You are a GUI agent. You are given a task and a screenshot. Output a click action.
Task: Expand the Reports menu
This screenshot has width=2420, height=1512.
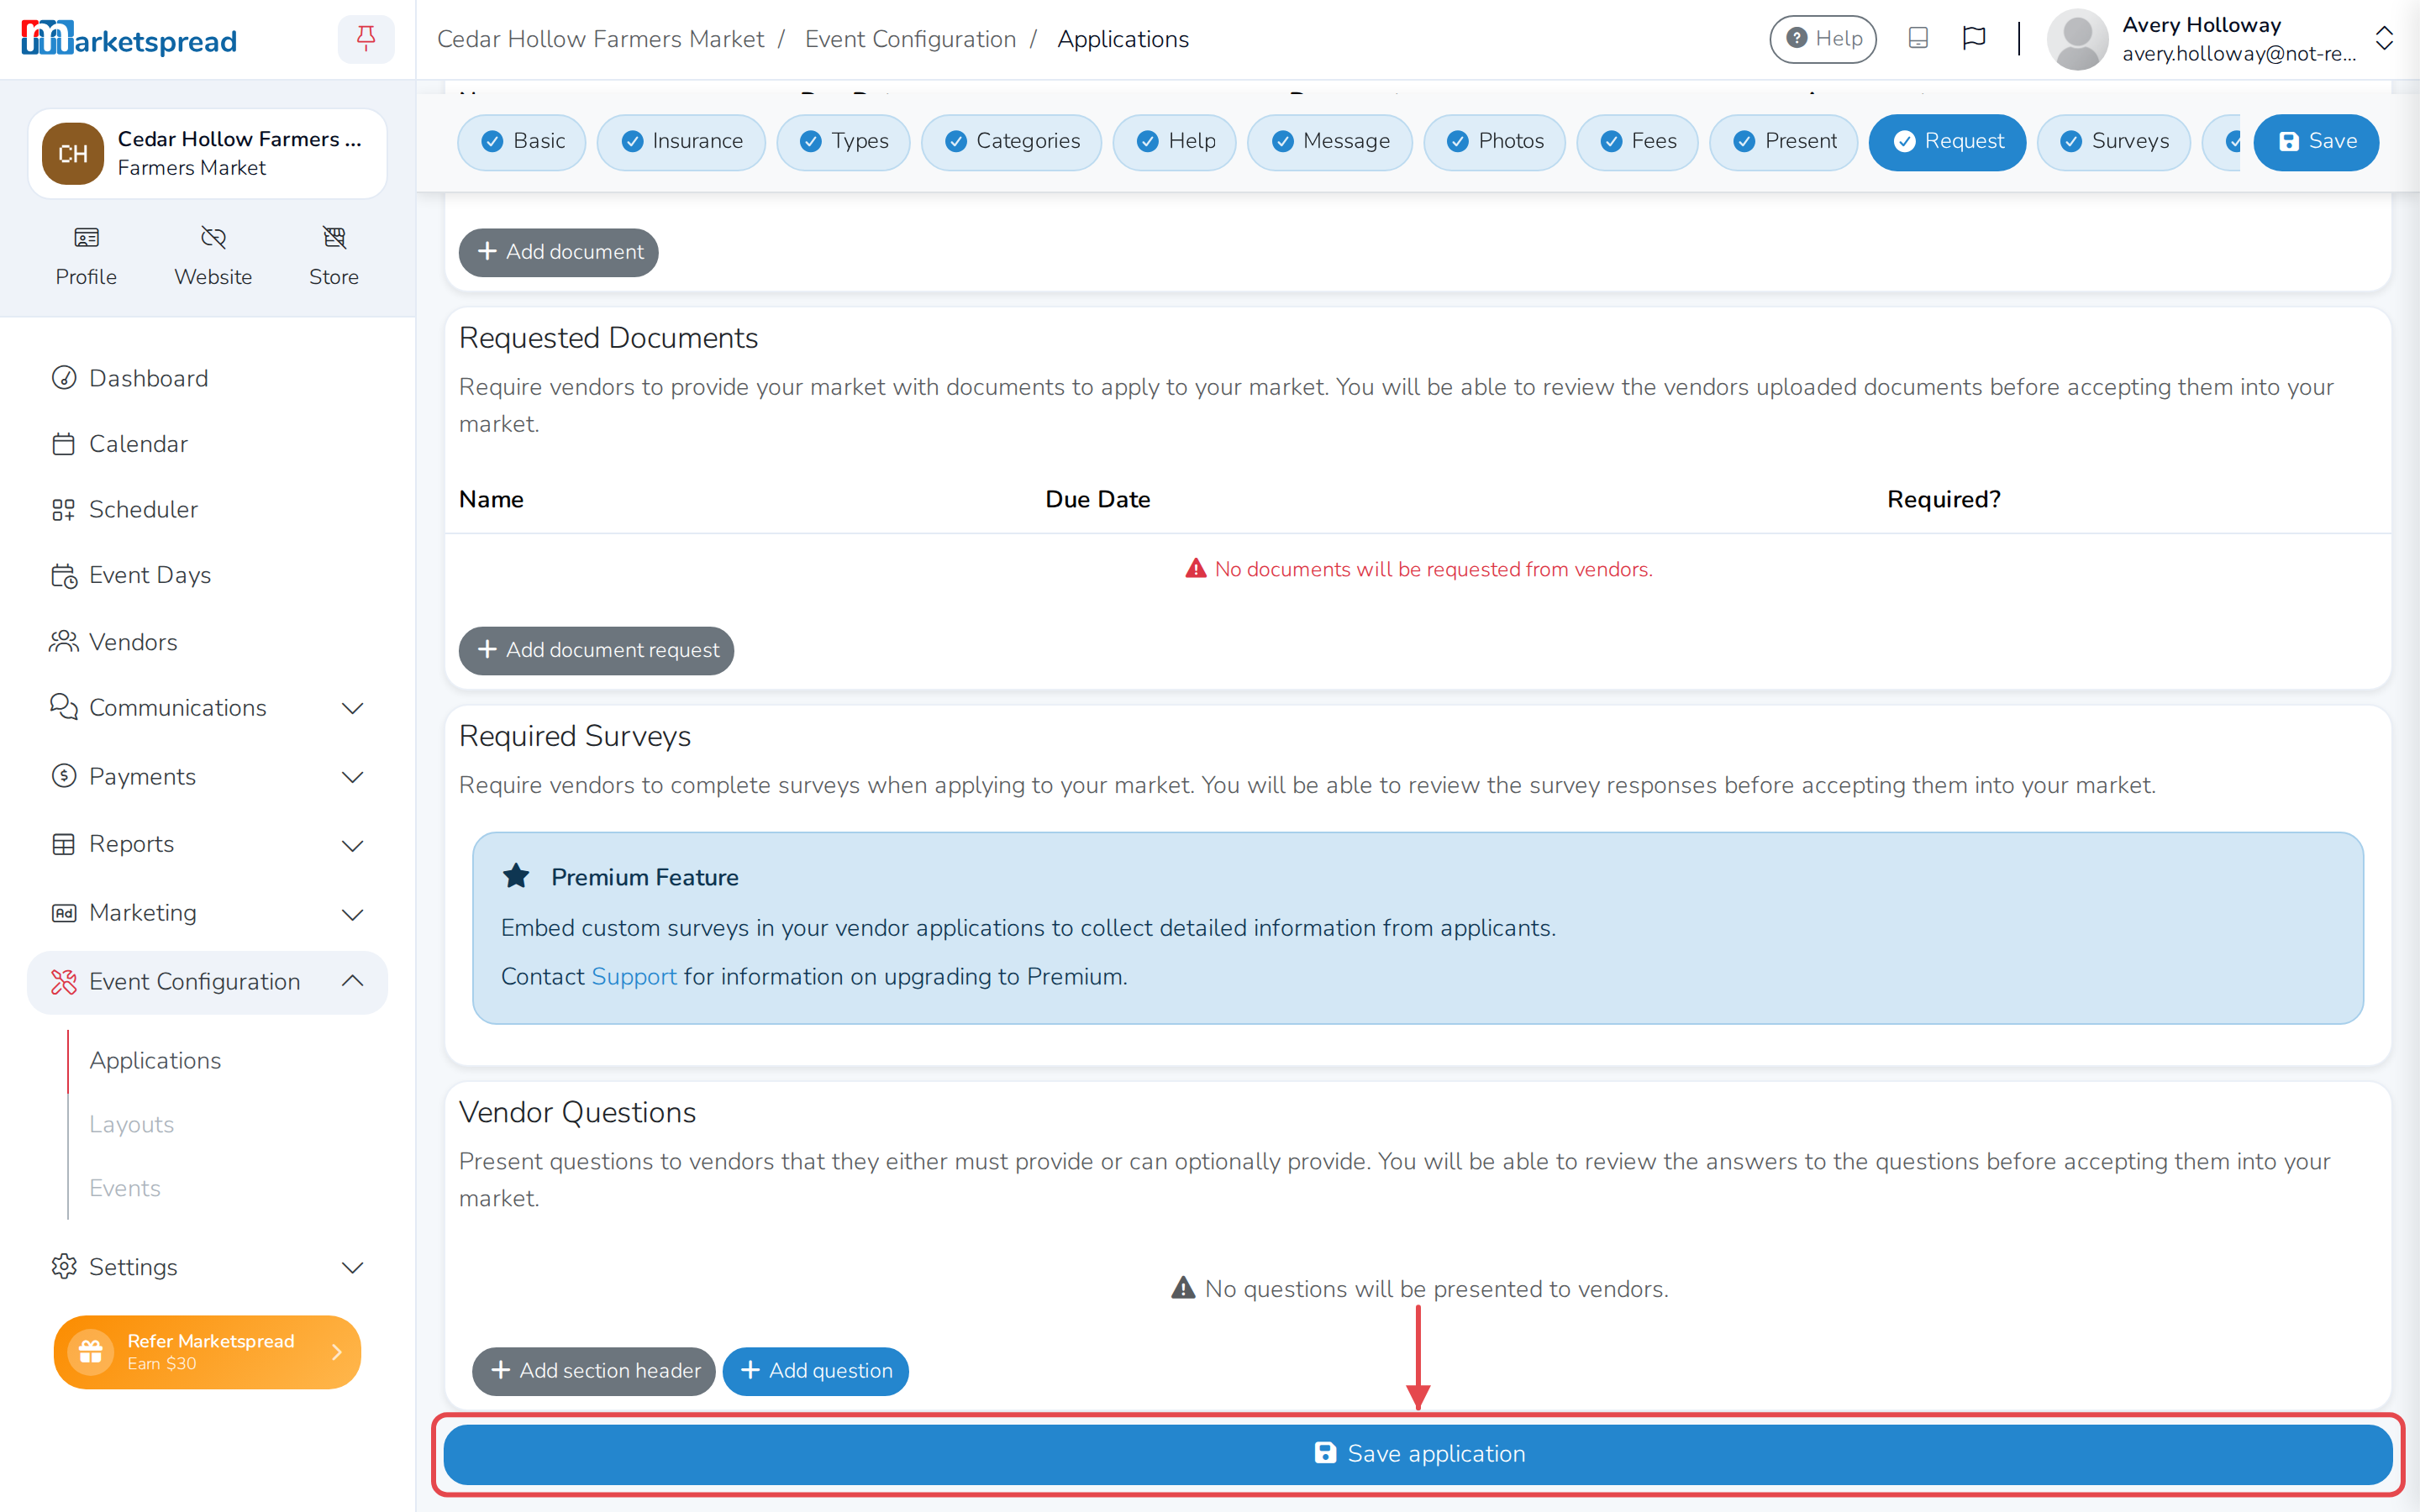[207, 844]
